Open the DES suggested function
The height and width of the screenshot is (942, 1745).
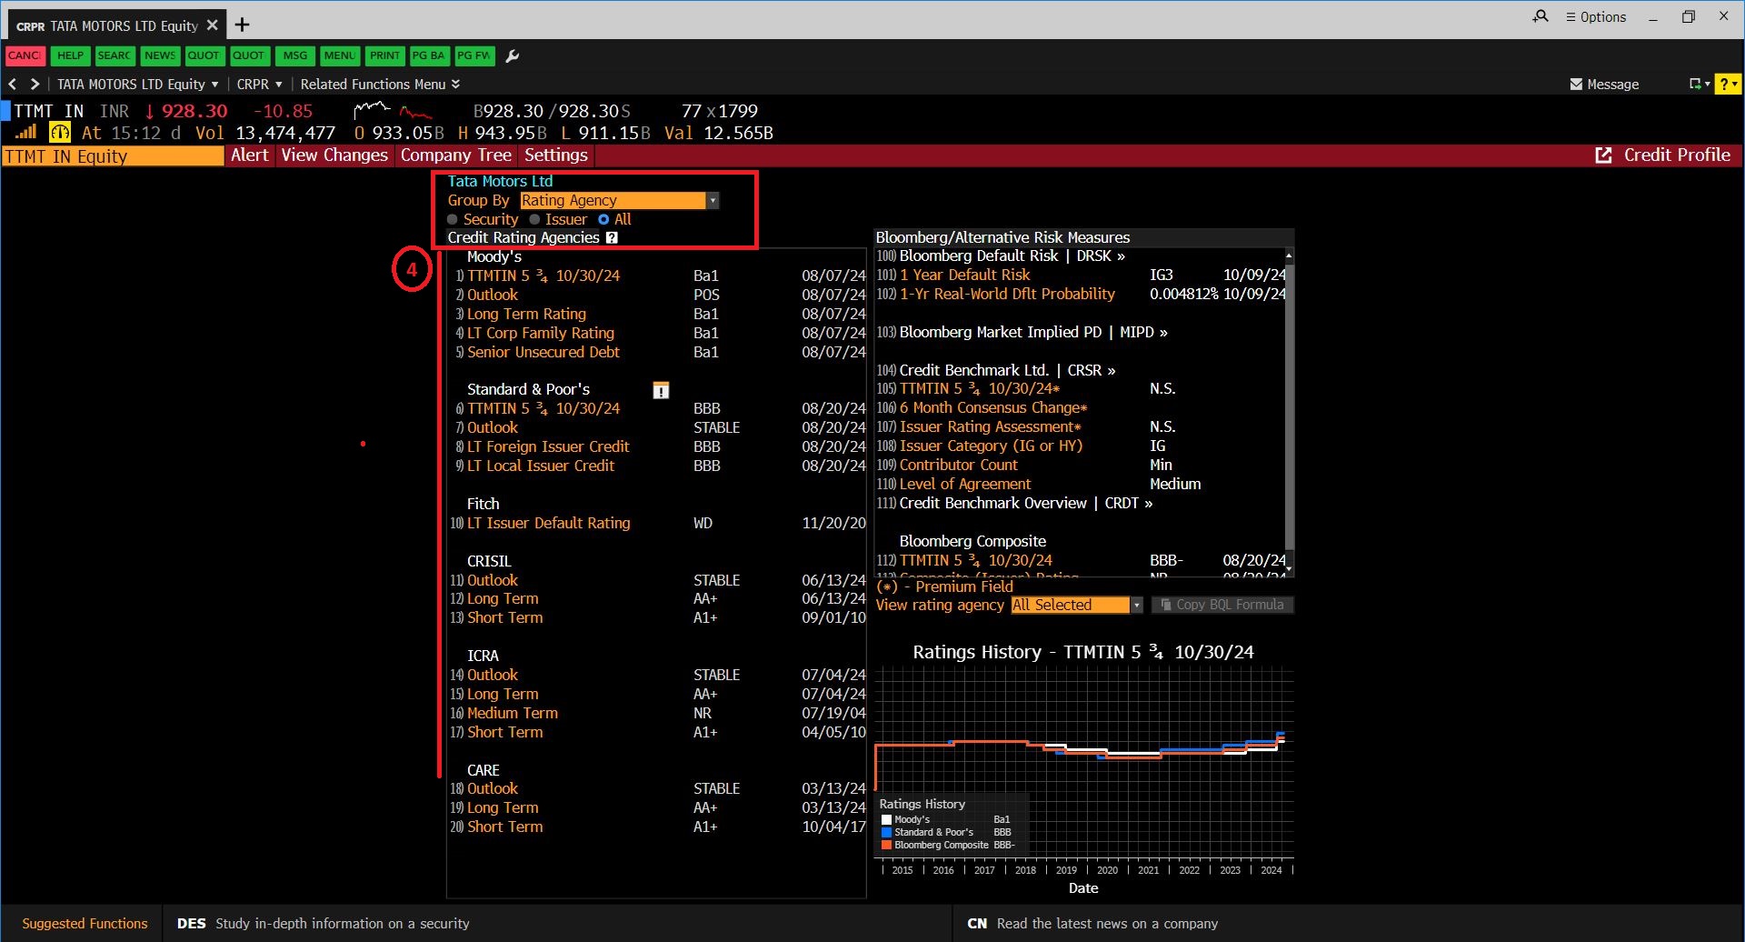click(324, 923)
